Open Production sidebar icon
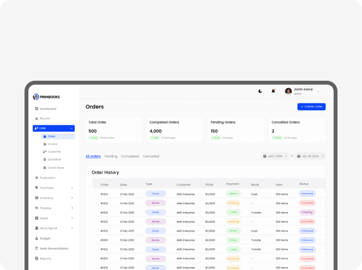Screen dimensions: 362x270 coord(36,178)
